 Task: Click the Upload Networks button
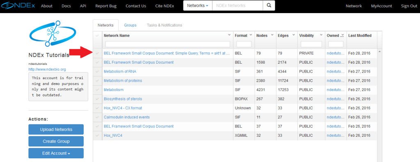[56, 129]
